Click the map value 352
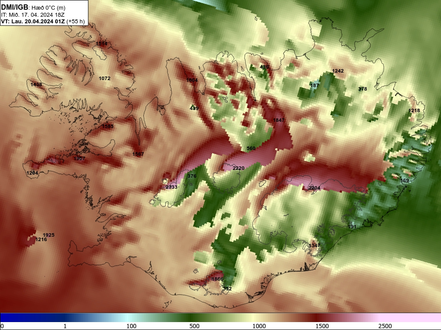 point(227,289)
